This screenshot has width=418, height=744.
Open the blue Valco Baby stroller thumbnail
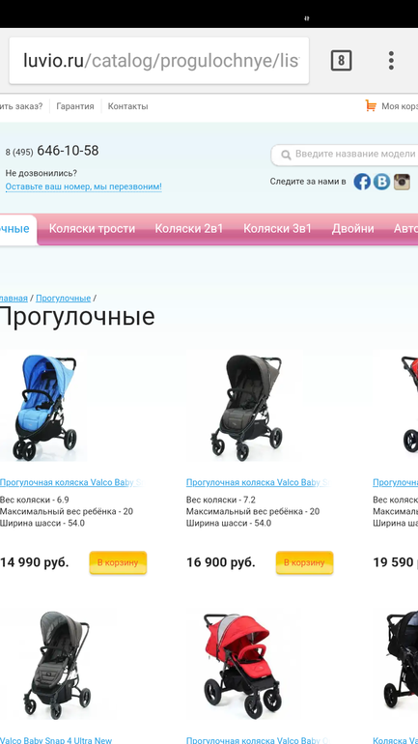43,407
